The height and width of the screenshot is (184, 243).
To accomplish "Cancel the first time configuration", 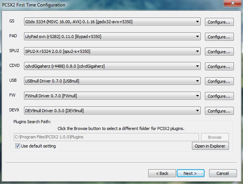I will click(223, 173).
